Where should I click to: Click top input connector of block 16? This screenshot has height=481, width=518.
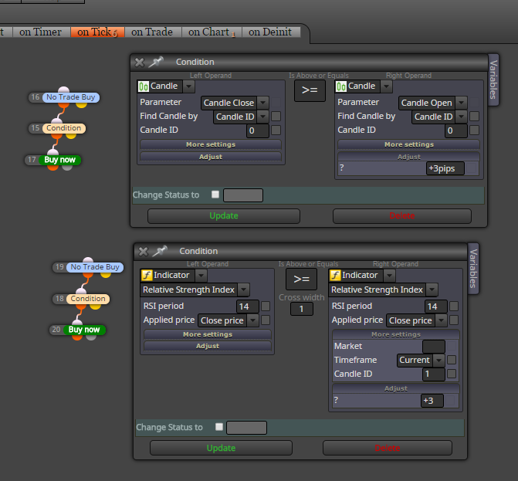point(64,90)
